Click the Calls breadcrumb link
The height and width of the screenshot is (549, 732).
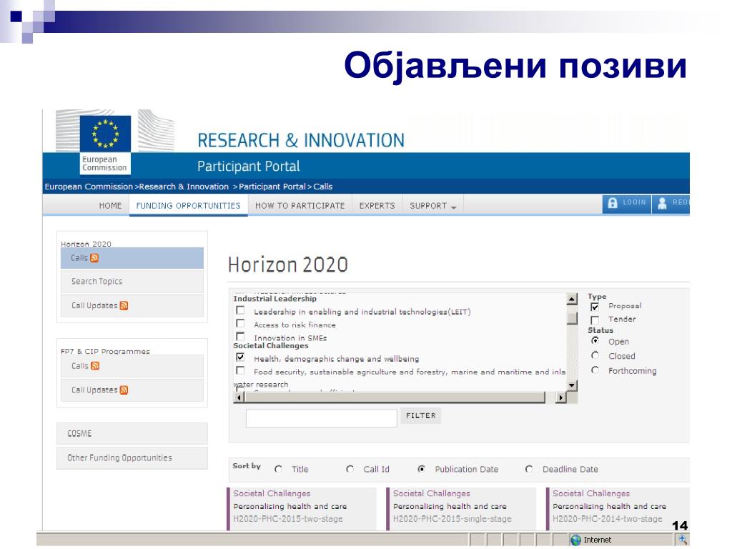[322, 187]
